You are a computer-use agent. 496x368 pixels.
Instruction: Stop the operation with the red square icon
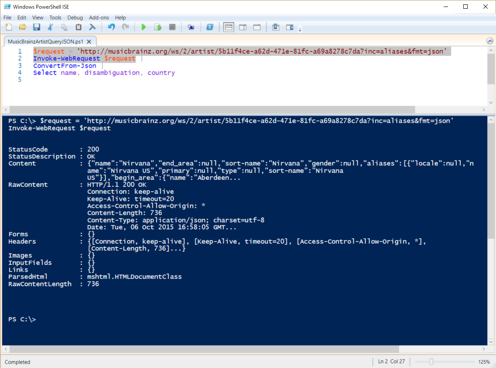point(171,27)
